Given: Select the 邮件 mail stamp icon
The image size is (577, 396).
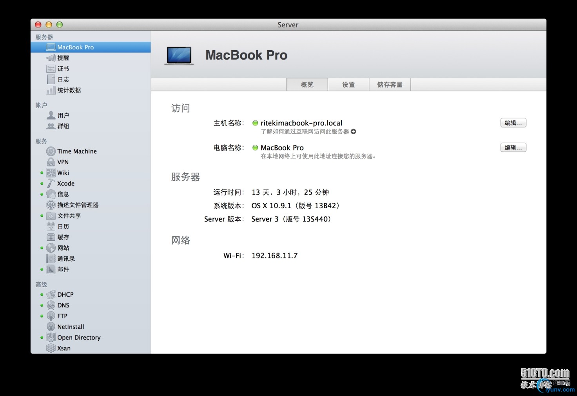Looking at the screenshot, I should [x=51, y=269].
